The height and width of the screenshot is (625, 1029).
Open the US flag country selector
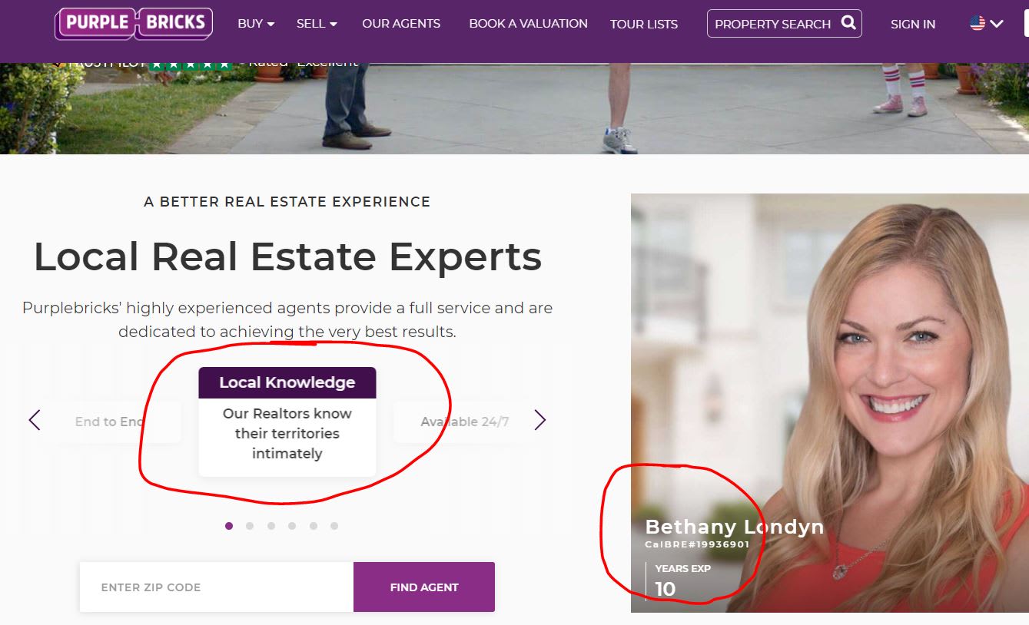pos(987,23)
